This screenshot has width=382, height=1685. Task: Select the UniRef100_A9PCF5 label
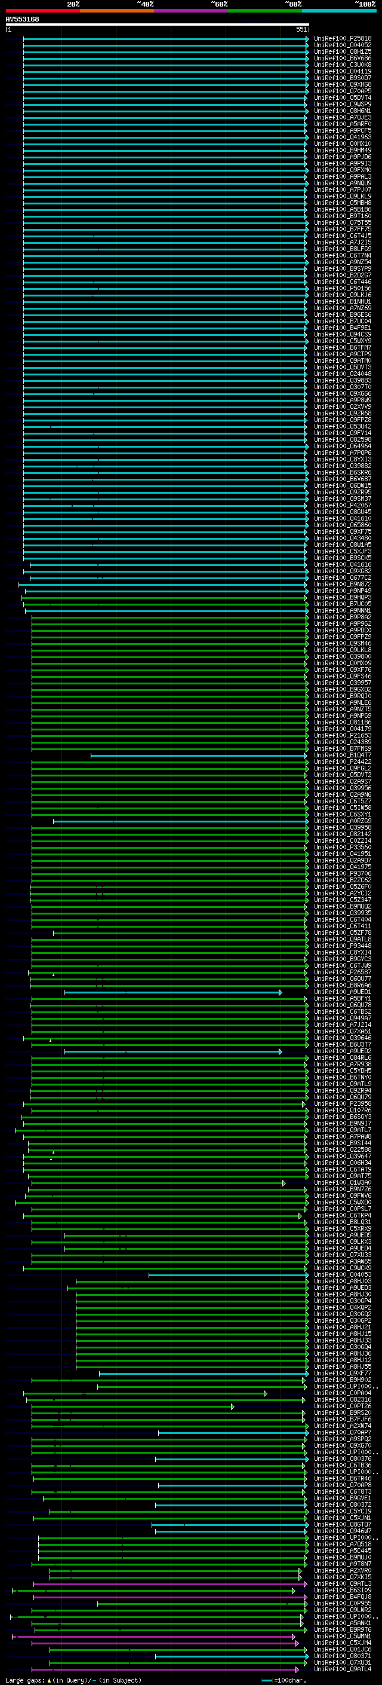pyautogui.click(x=342, y=130)
